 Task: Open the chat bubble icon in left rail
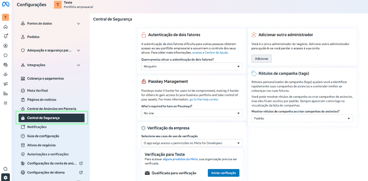(x=6, y=55)
